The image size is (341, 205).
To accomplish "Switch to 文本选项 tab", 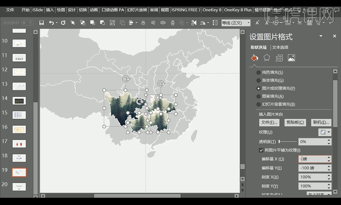I will click(280, 47).
